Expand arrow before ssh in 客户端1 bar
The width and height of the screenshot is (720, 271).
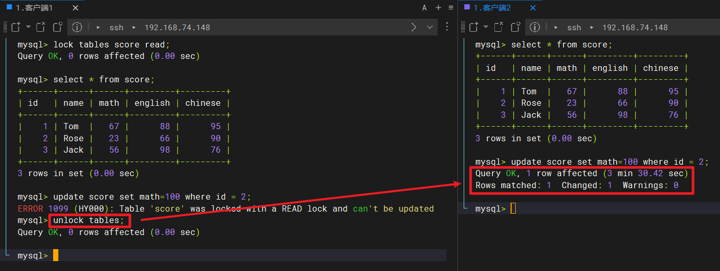coord(98,28)
